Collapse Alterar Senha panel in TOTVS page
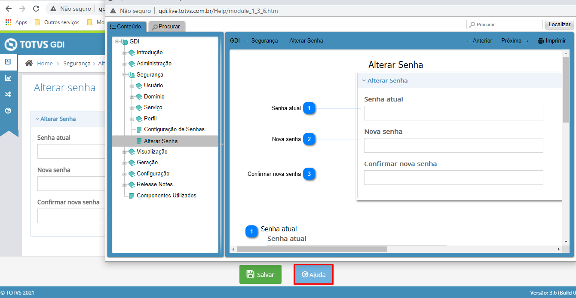 coord(56,119)
